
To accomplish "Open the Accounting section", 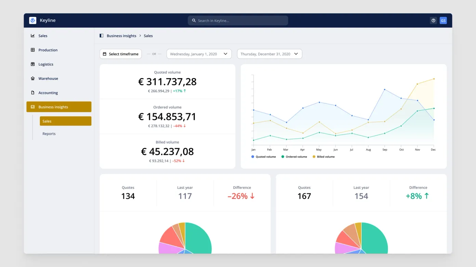I will [59, 93].
